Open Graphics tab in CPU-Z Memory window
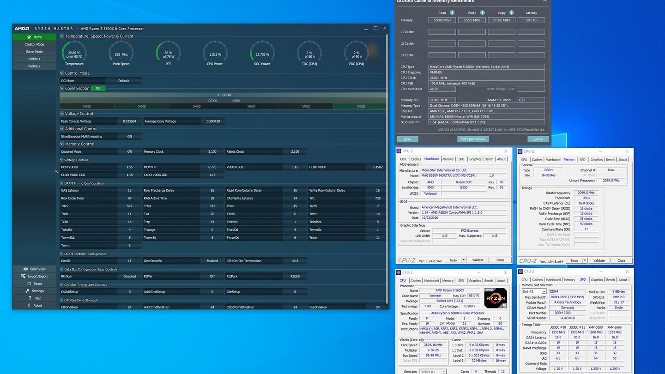 (x=597, y=160)
